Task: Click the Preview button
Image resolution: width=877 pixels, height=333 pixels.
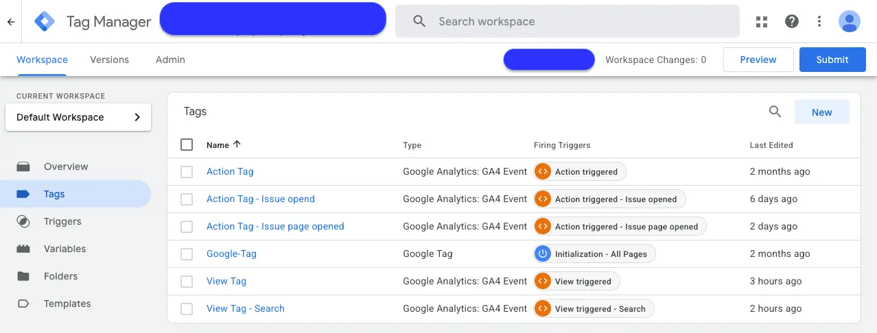Action: (x=758, y=60)
